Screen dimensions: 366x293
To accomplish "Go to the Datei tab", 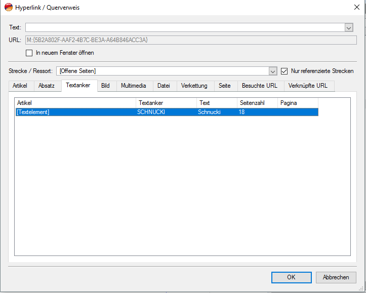I will [164, 86].
